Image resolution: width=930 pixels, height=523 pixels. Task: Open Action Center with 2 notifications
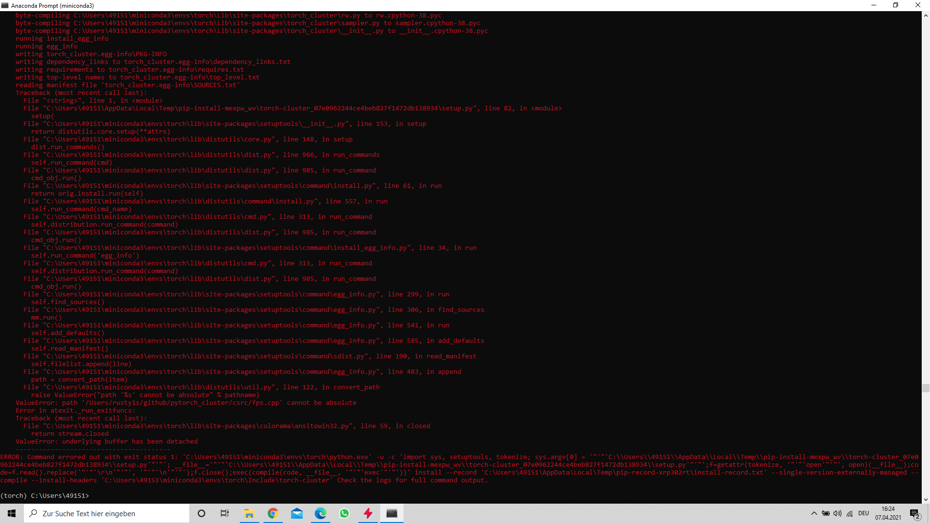[x=915, y=513]
